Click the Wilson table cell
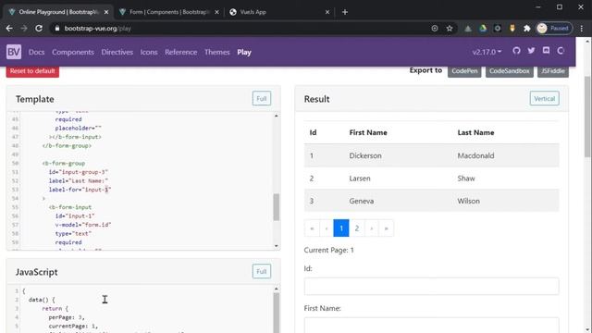Screen dimensions: 592x333 click(x=469, y=201)
